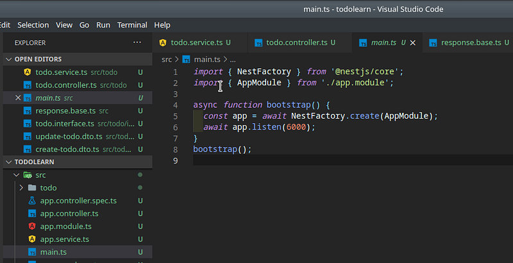Click the red Angular icon of app.module.ts
Viewport: 513px width, 263px height.
click(x=31, y=226)
